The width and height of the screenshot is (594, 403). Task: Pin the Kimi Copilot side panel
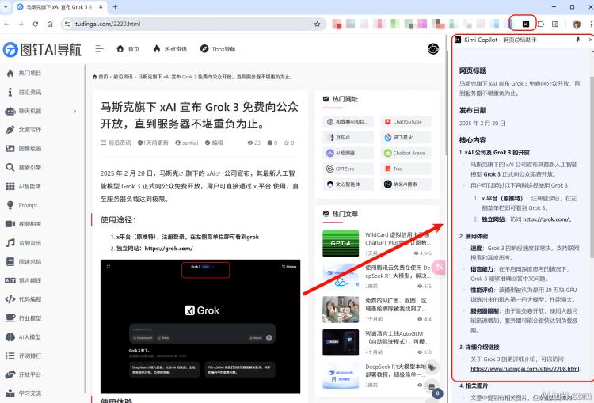coord(577,40)
